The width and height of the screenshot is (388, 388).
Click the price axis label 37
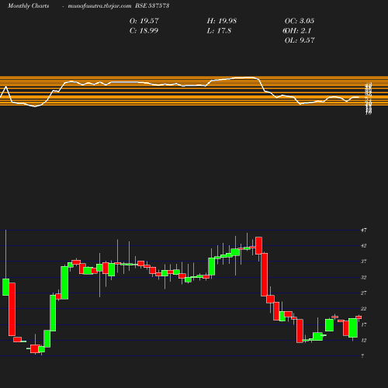click(364, 262)
